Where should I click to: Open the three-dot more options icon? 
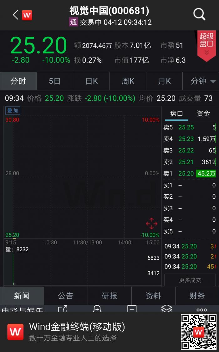(x=201, y=310)
